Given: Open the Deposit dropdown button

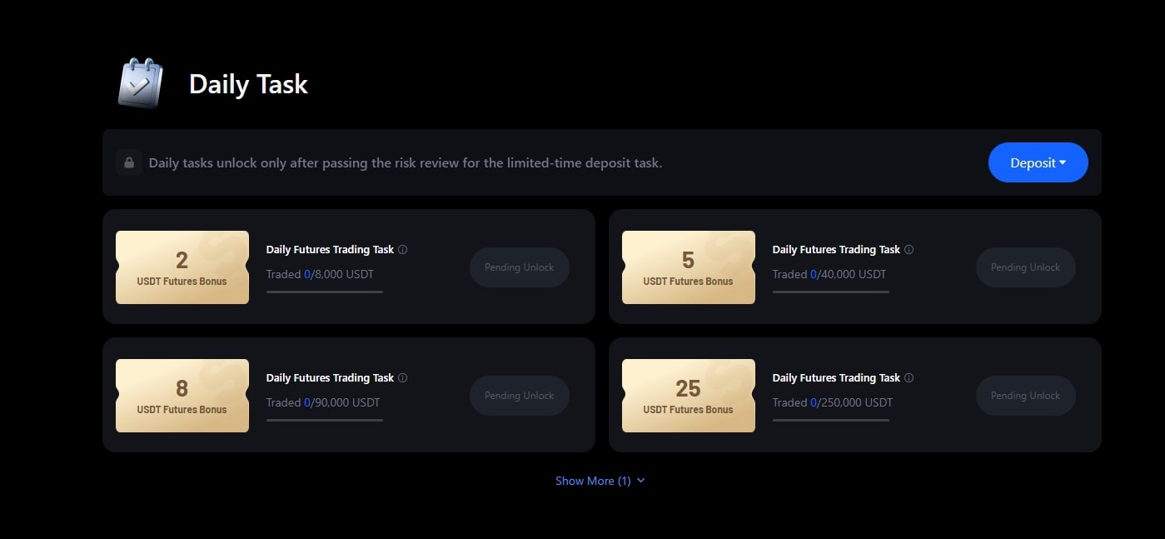Looking at the screenshot, I should (1038, 162).
